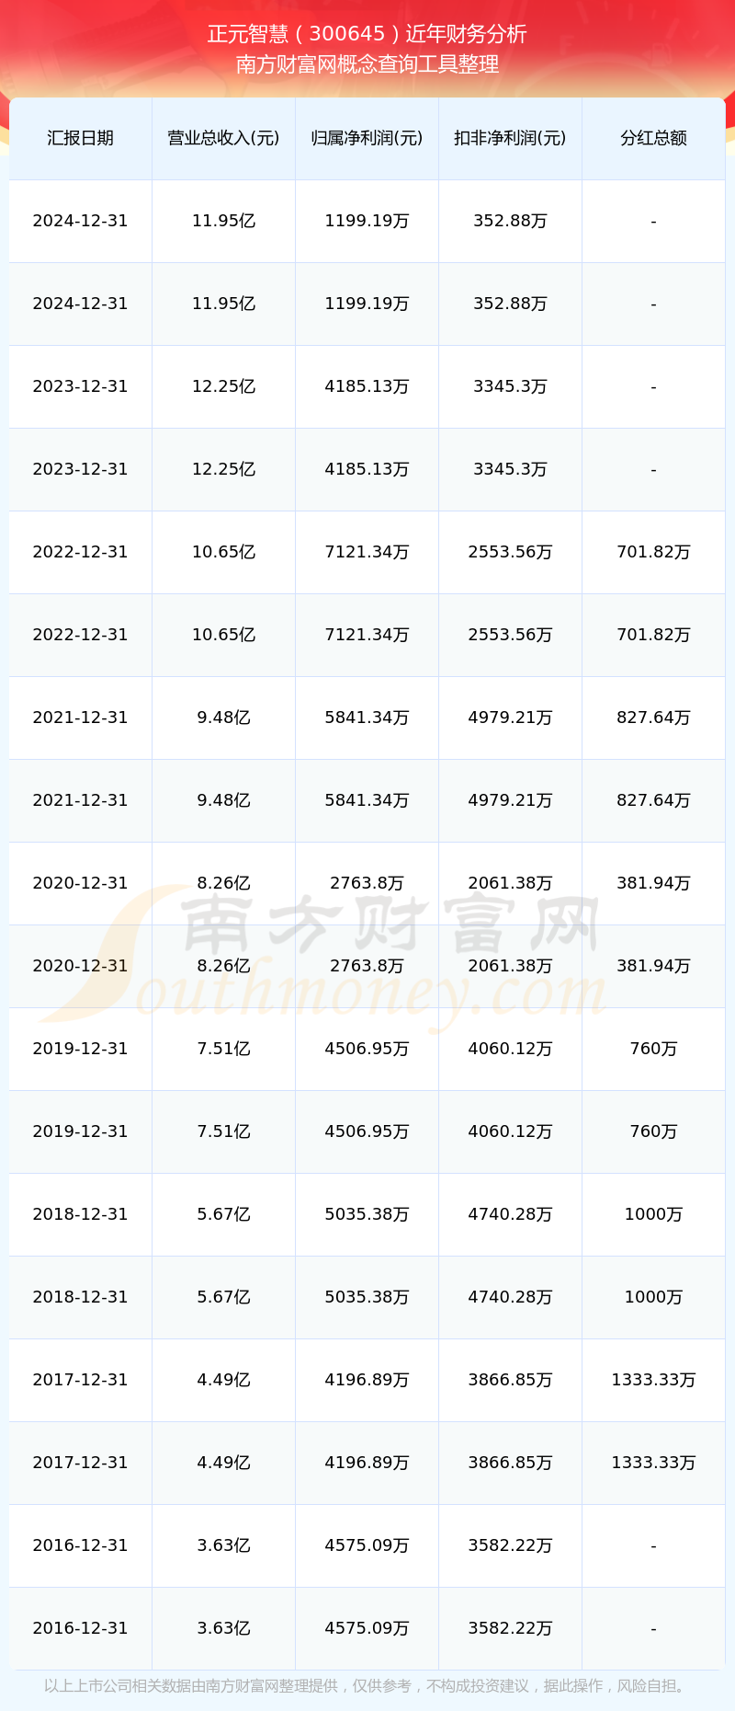The image size is (735, 1711).
Task: Select the 营业总收入(元) column header
Action: 223,138
